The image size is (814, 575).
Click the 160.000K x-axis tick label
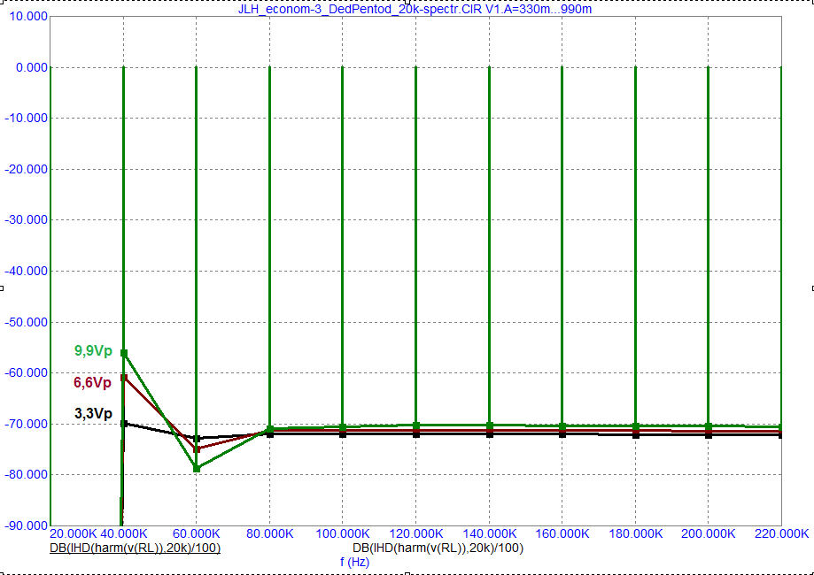coord(562,534)
